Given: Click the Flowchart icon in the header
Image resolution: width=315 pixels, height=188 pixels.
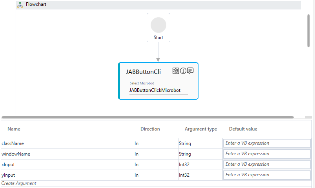Looking at the screenshot, I should [x=20, y=5].
